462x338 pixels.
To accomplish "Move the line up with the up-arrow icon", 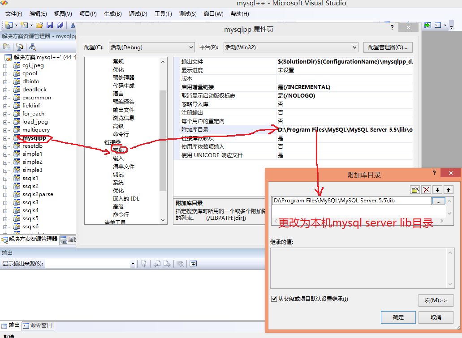I will 449,190.
